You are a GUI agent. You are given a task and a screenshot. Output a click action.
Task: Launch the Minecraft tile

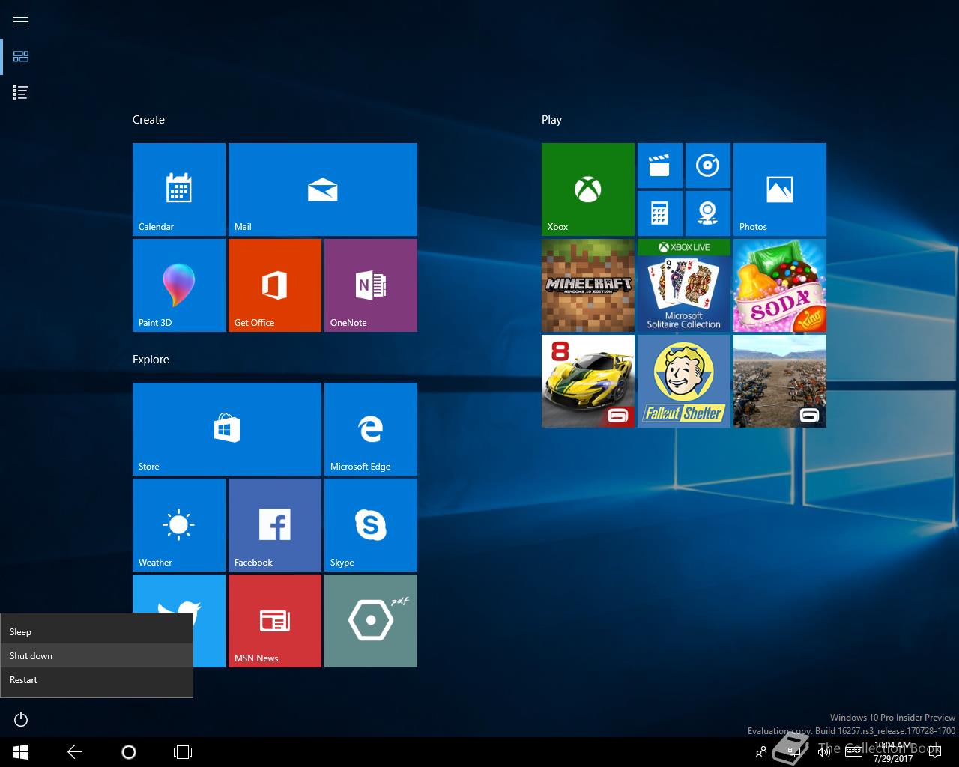pos(588,285)
